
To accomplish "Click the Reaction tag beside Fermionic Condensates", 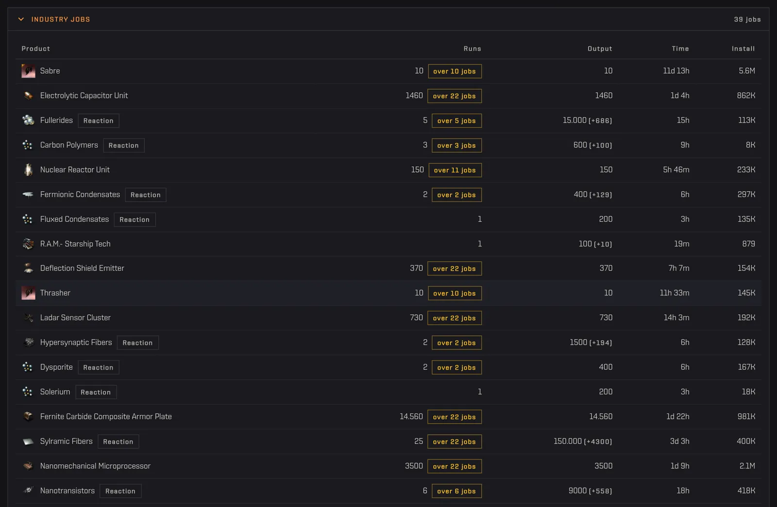I will pyautogui.click(x=146, y=195).
